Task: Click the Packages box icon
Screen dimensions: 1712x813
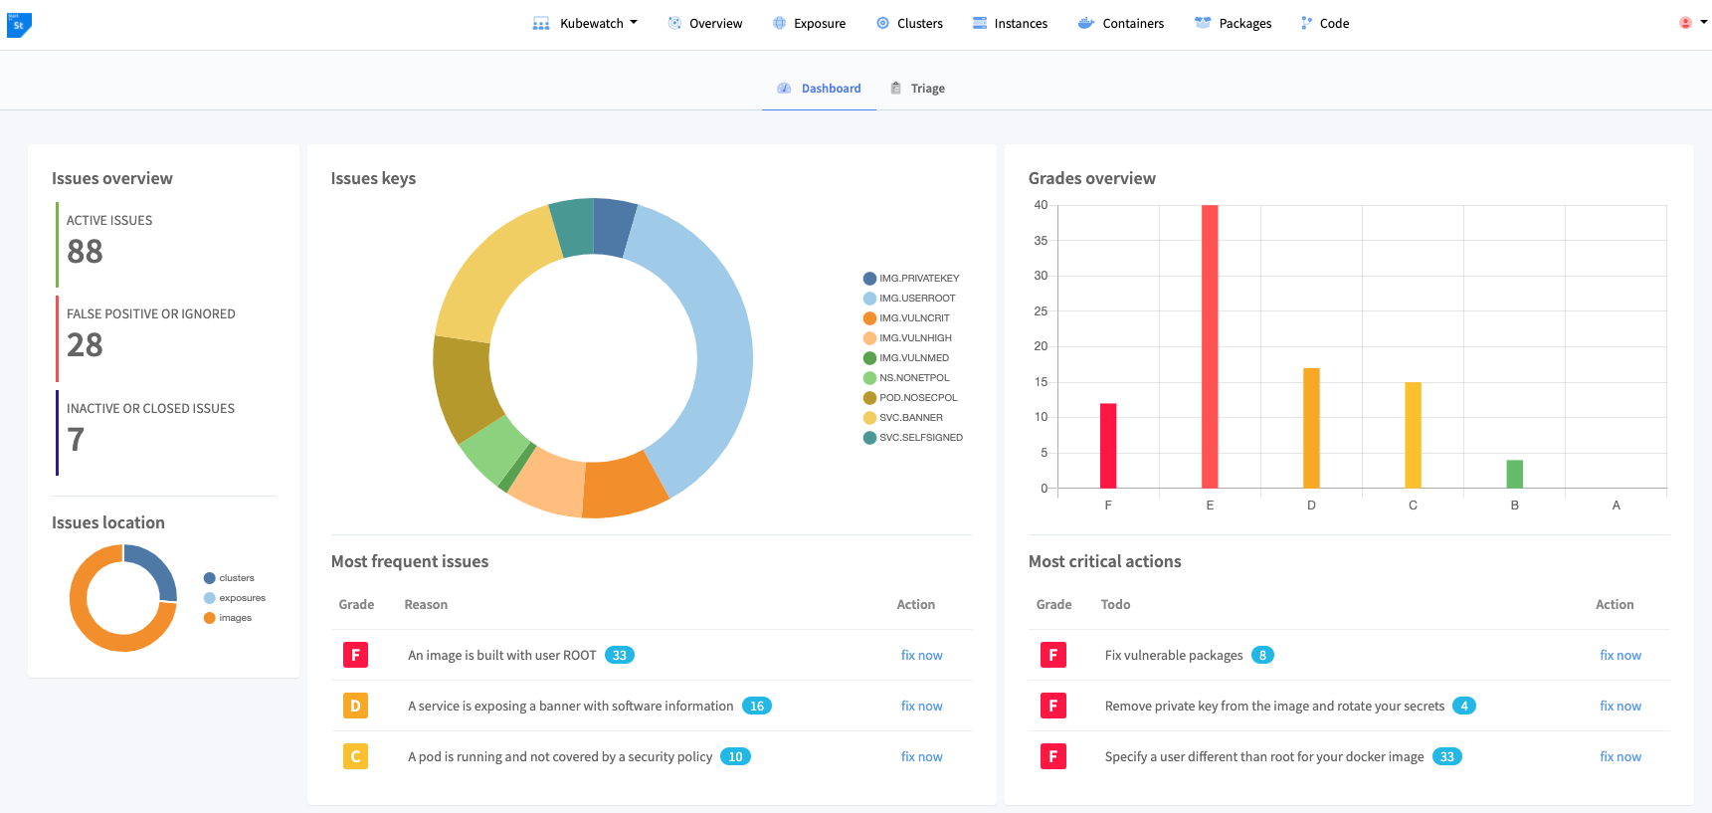Action: click(1203, 23)
